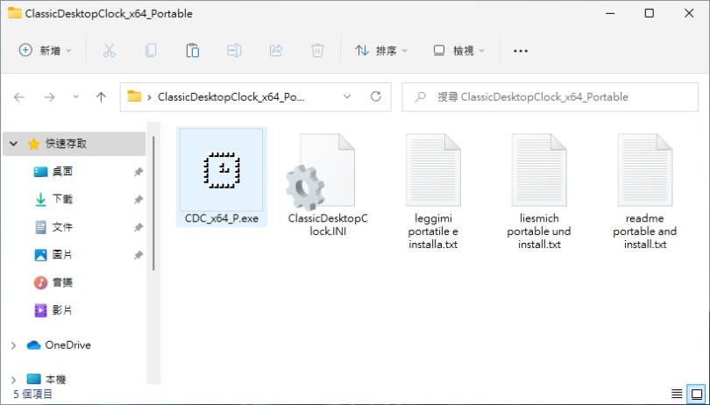The width and height of the screenshot is (710, 405).
Task: Expand the address bar history dropdown
Action: point(347,96)
